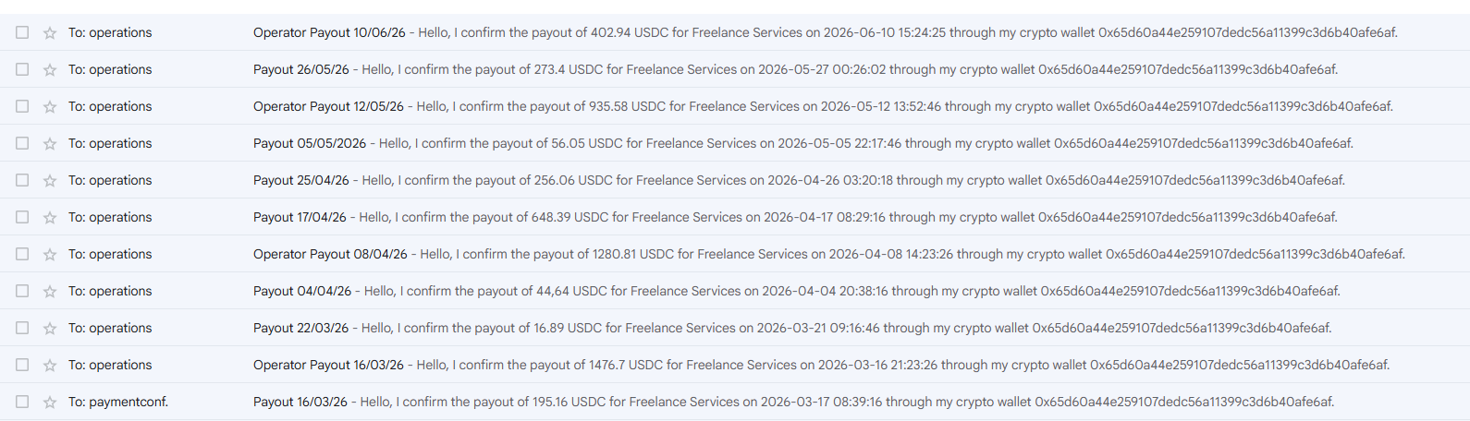
Task: Tick the checkbox for Payout 22/03/26 email
Action: [22, 328]
